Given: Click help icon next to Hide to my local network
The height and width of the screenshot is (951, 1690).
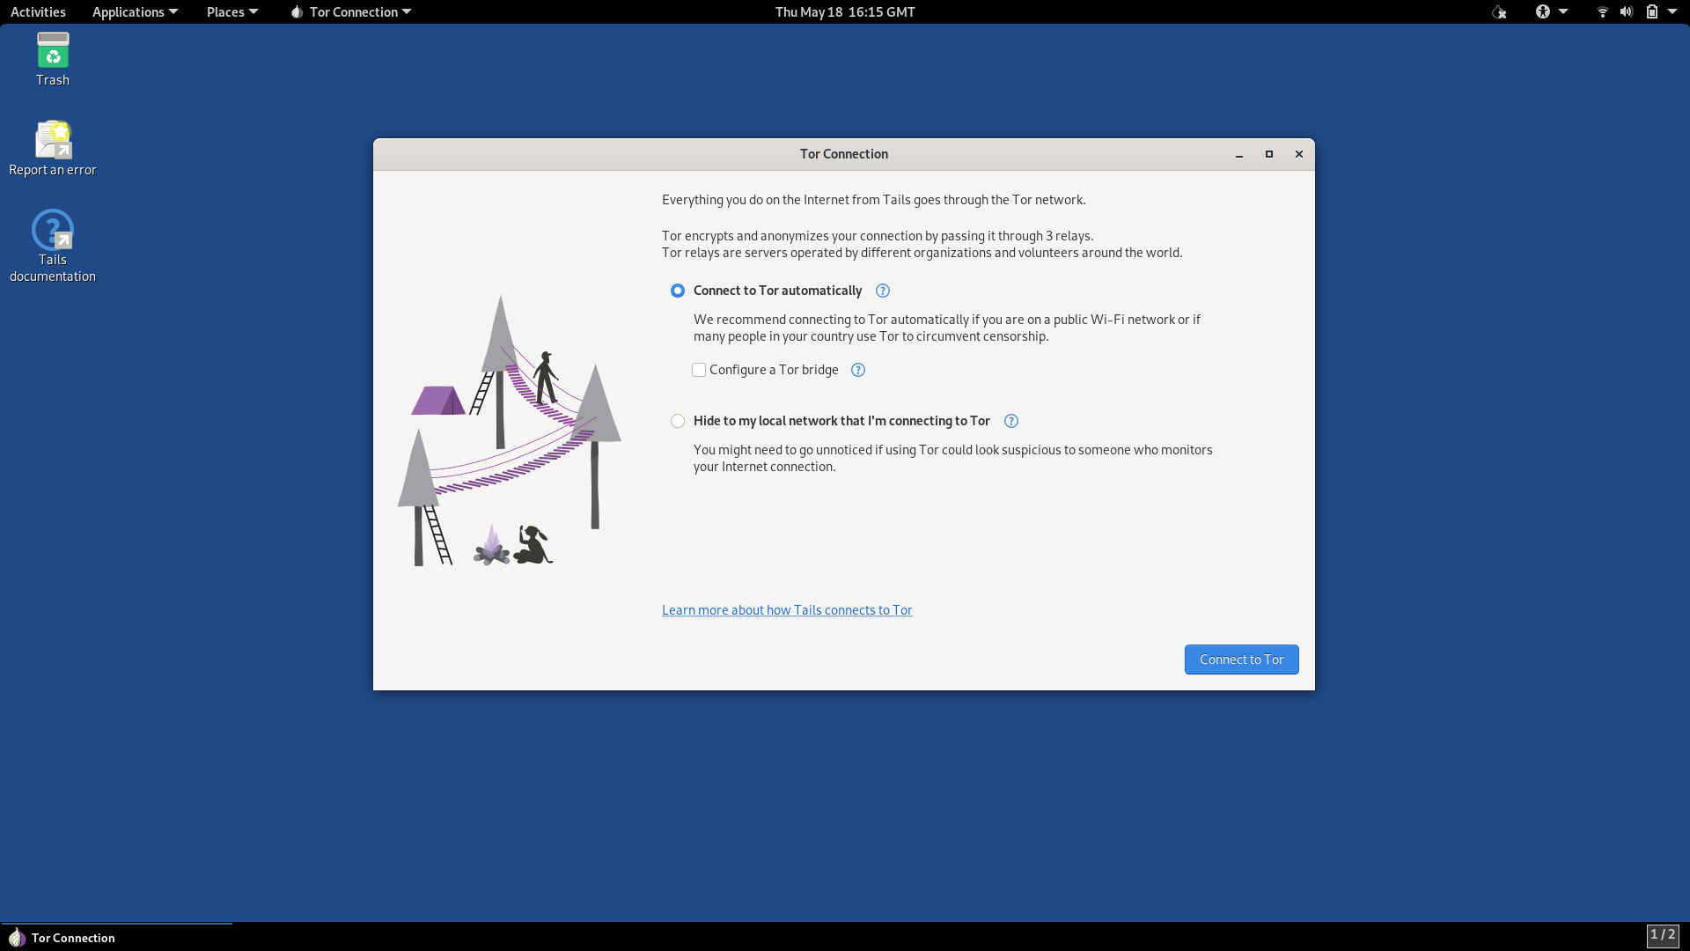Looking at the screenshot, I should click(x=1011, y=421).
